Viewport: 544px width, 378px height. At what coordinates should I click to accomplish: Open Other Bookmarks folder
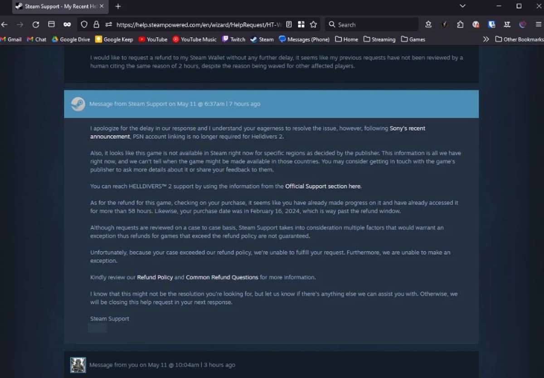pos(519,39)
